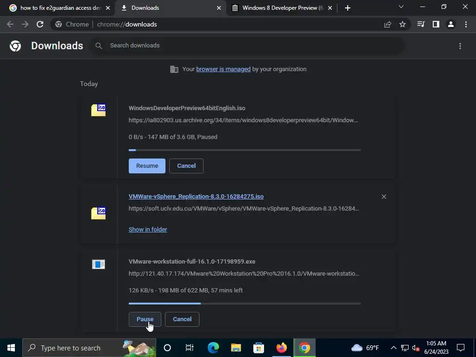Open Chrome's three-dot main menu
The image size is (476, 357).
tap(466, 24)
